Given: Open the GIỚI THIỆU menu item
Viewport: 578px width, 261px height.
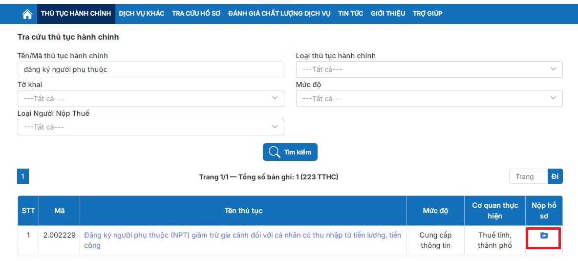Looking at the screenshot, I should 388,14.
